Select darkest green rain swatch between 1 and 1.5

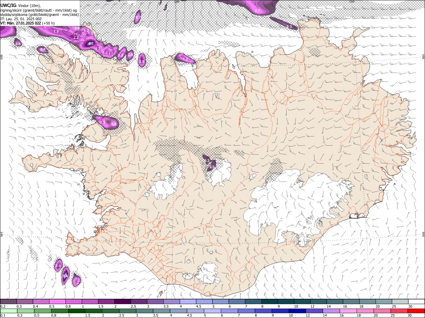pyautogui.click(x=76, y=311)
